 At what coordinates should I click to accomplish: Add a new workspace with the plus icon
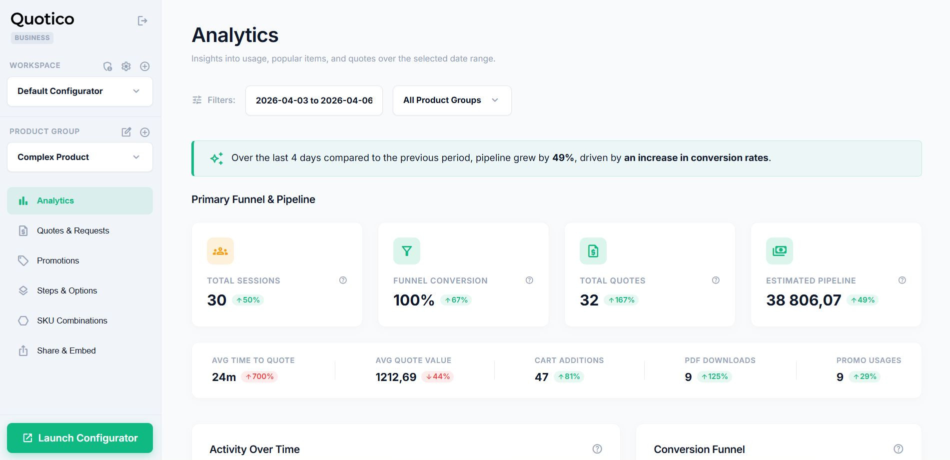click(145, 65)
